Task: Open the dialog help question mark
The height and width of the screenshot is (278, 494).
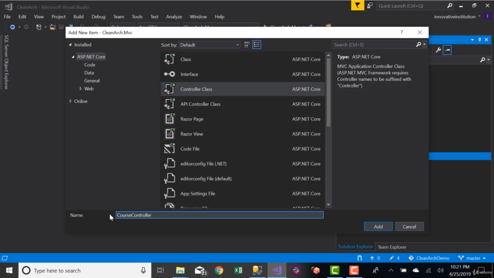Action: coord(402,32)
